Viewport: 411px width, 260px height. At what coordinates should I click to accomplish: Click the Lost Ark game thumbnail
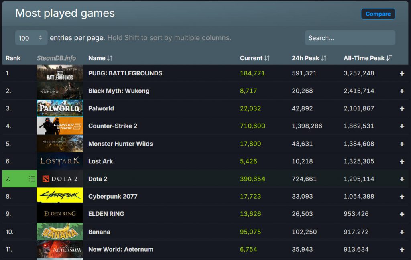[x=60, y=161]
